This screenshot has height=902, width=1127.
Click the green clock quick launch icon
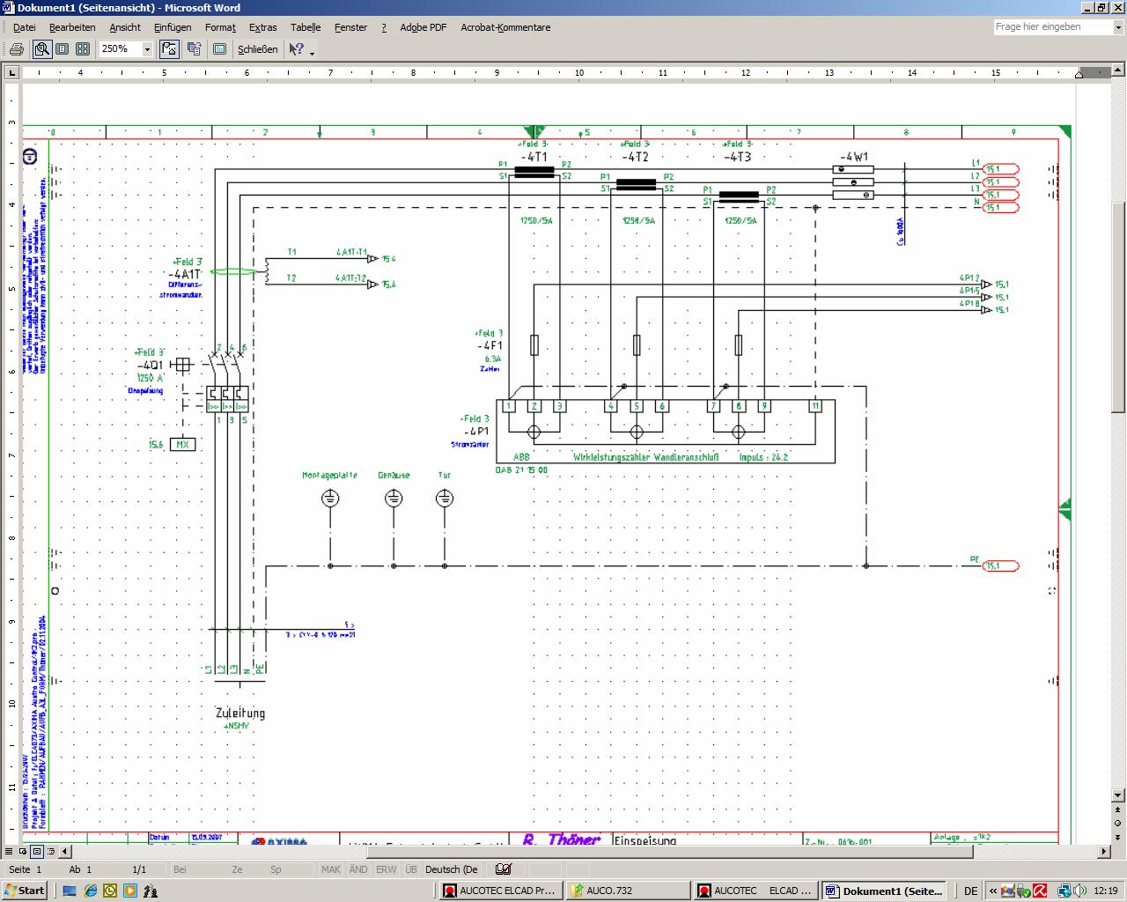click(x=110, y=891)
